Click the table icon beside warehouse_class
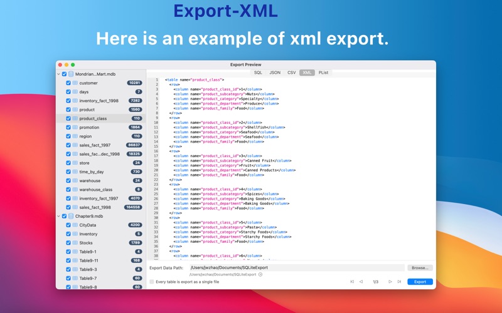 click(x=75, y=190)
